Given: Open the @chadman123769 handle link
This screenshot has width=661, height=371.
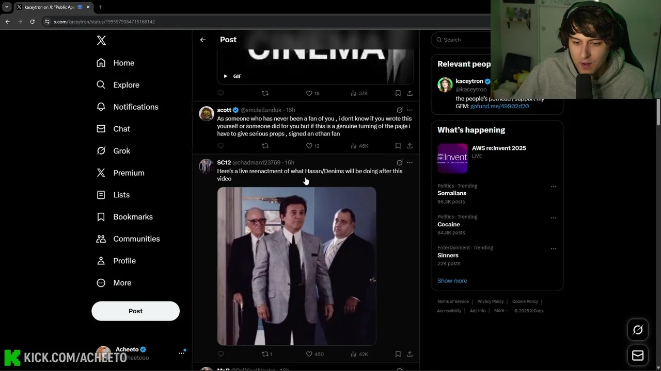Looking at the screenshot, I should (x=256, y=163).
